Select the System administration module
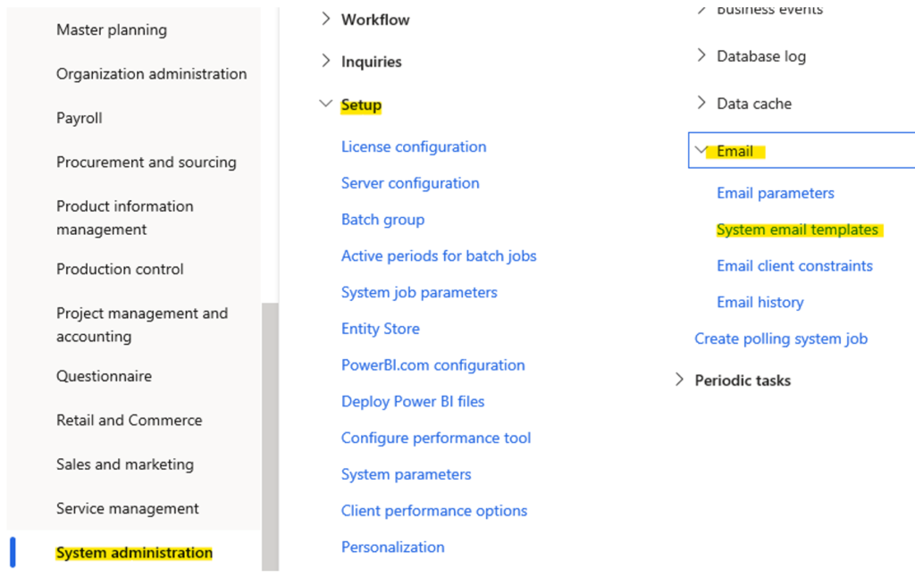The width and height of the screenshot is (915, 577). pos(133,552)
